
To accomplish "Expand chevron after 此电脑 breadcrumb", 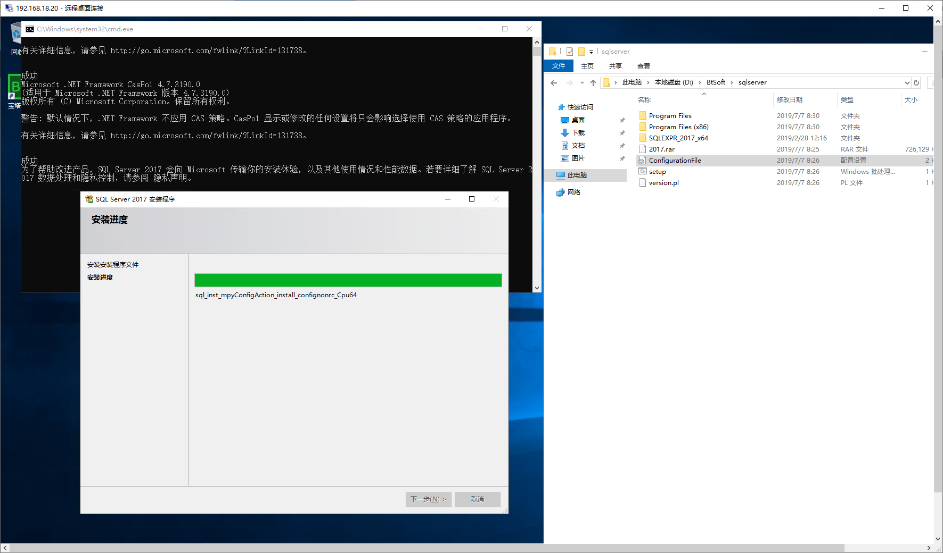I will [648, 83].
